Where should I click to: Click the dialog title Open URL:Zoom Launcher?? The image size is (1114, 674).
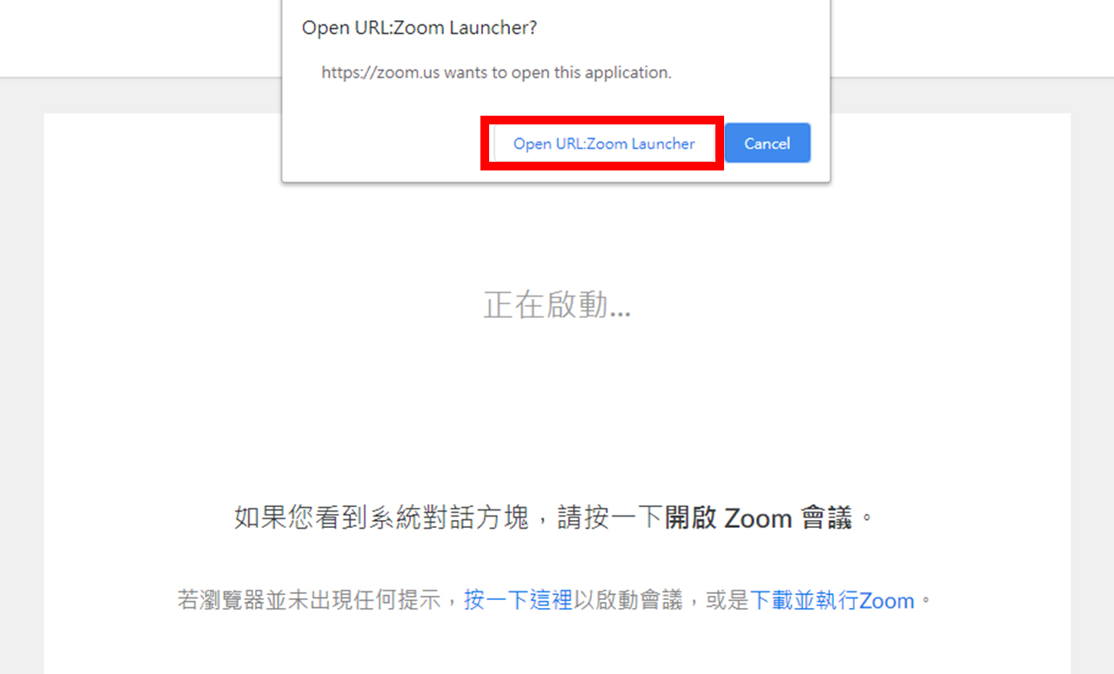pyautogui.click(x=419, y=28)
